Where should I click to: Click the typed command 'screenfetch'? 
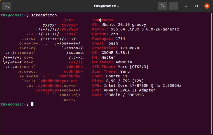44,15
